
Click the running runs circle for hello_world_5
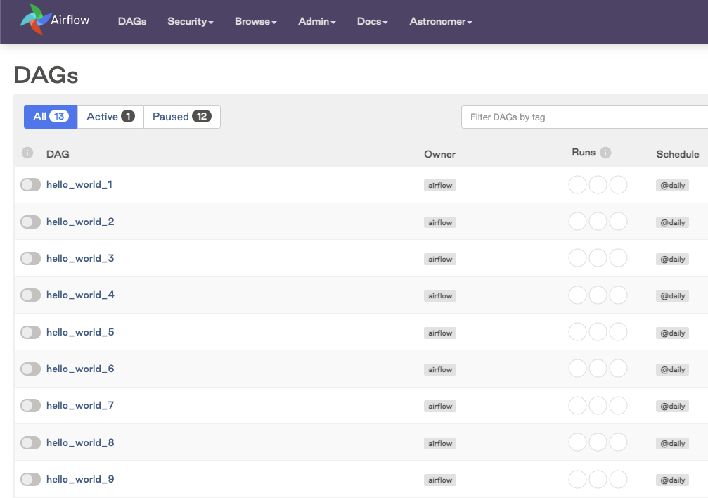(598, 331)
